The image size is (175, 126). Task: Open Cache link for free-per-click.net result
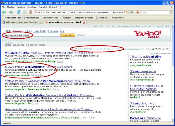(x=39, y=75)
